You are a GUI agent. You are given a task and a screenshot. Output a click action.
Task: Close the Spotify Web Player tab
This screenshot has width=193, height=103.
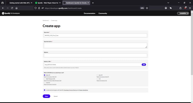coord(60,3)
